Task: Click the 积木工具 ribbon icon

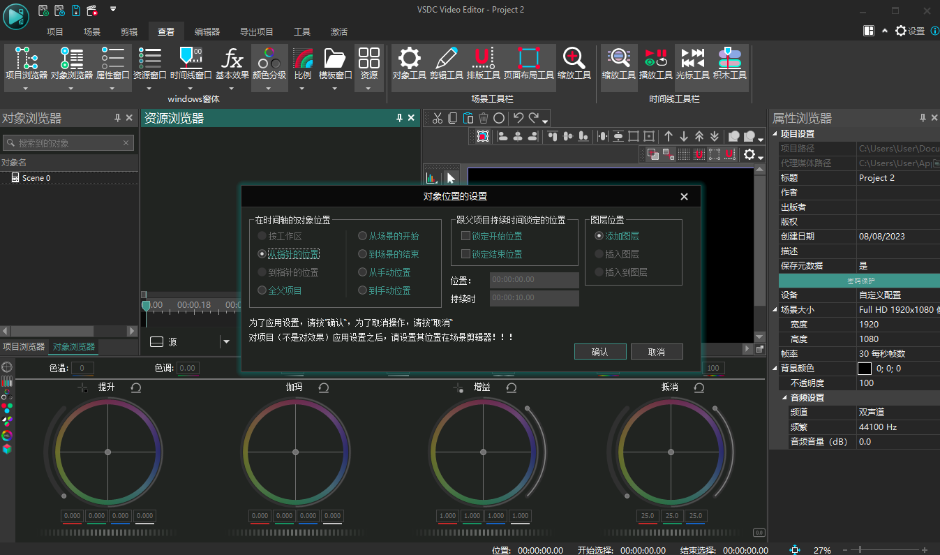Action: coord(729,64)
